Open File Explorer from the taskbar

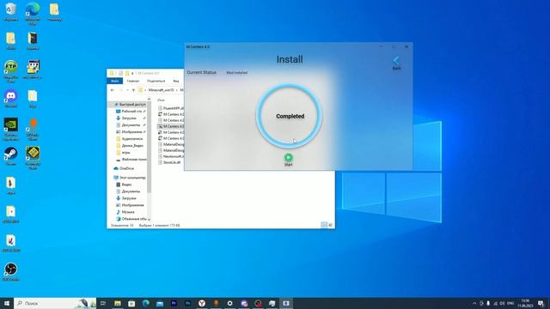118,303
